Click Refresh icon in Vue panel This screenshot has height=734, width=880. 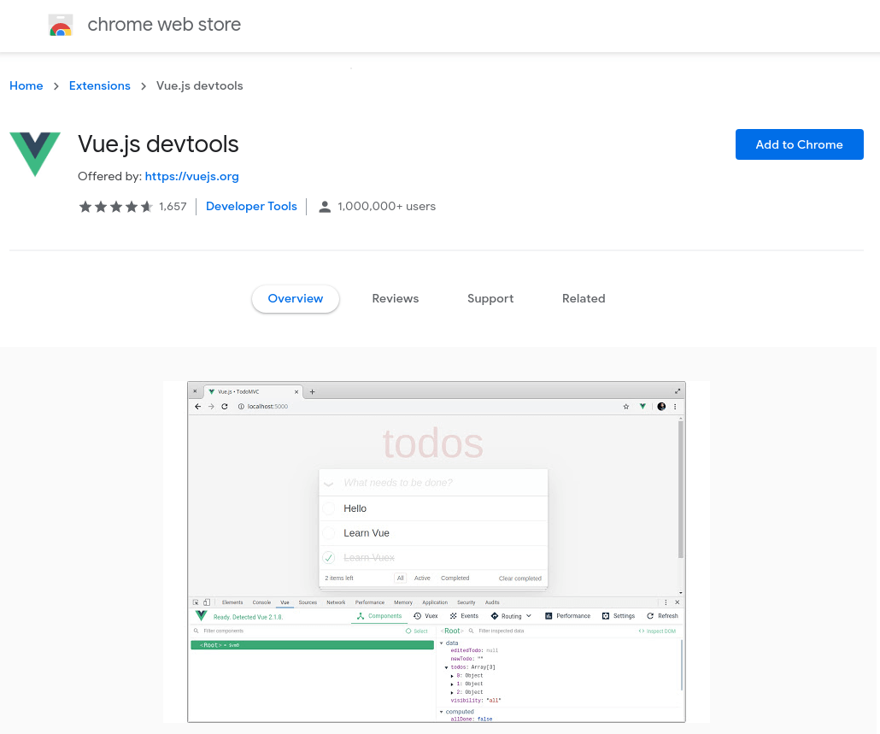coord(650,615)
